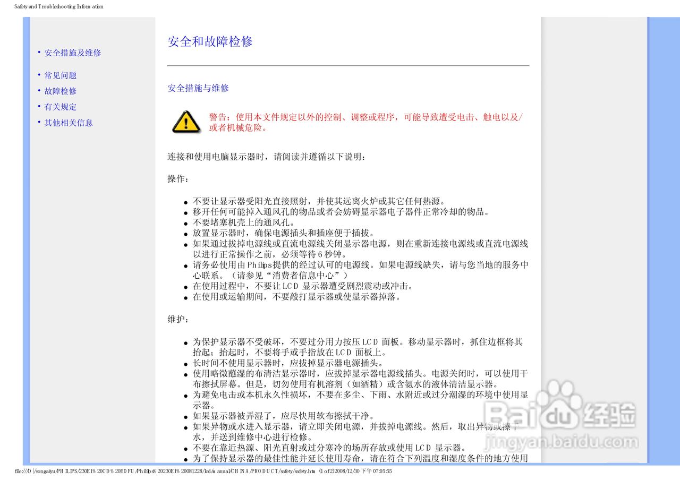680x480 pixels.
Task: Click the file path footer text
Action: pos(203,471)
